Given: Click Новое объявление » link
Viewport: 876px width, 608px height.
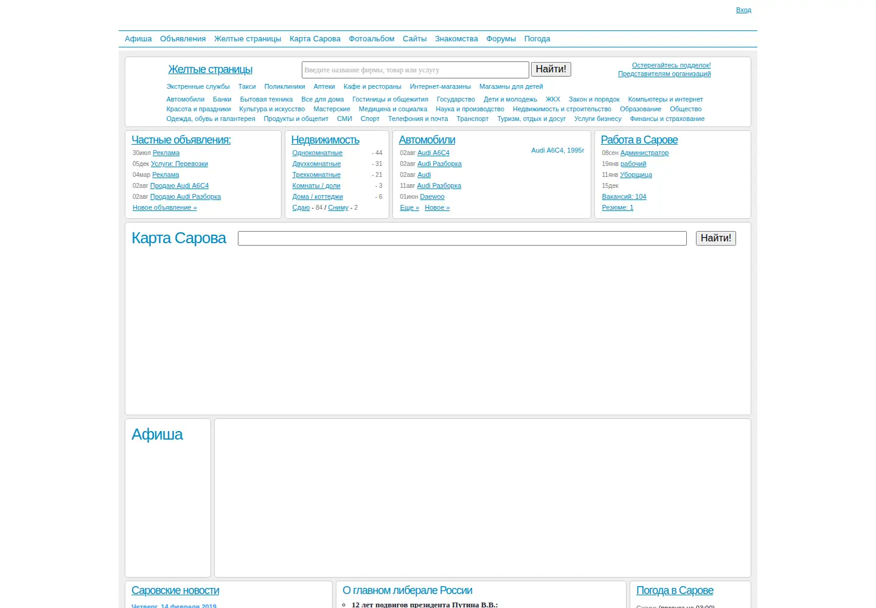Looking at the screenshot, I should pyautogui.click(x=165, y=207).
